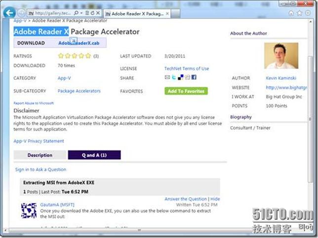This screenshot has height=238, width=318.
Task: Click Sign in to Ask a Question
Action: coord(40,170)
